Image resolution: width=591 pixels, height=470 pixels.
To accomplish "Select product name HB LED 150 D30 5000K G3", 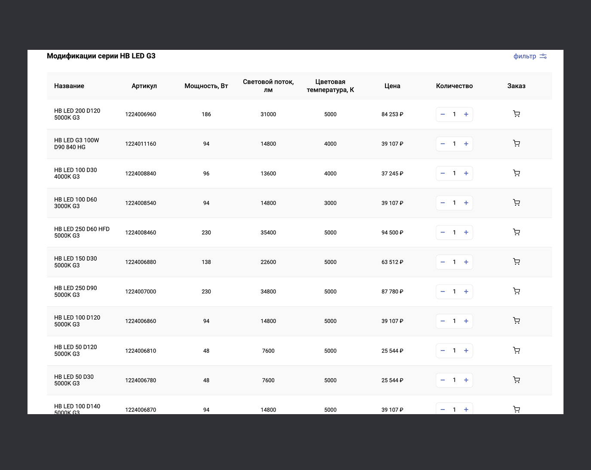I will coord(76,262).
